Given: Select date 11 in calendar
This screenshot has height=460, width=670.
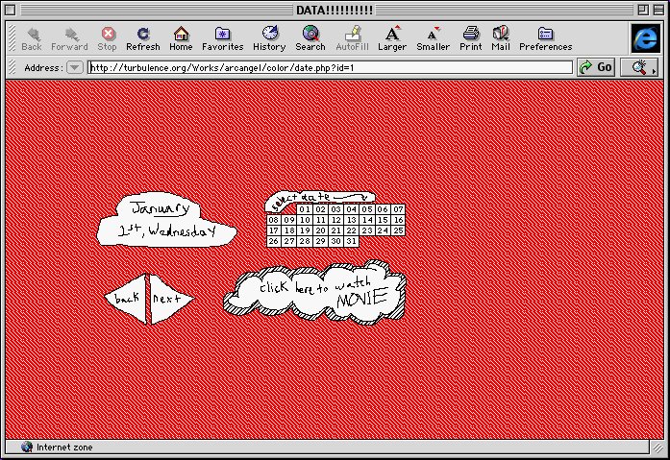Looking at the screenshot, I should (320, 220).
